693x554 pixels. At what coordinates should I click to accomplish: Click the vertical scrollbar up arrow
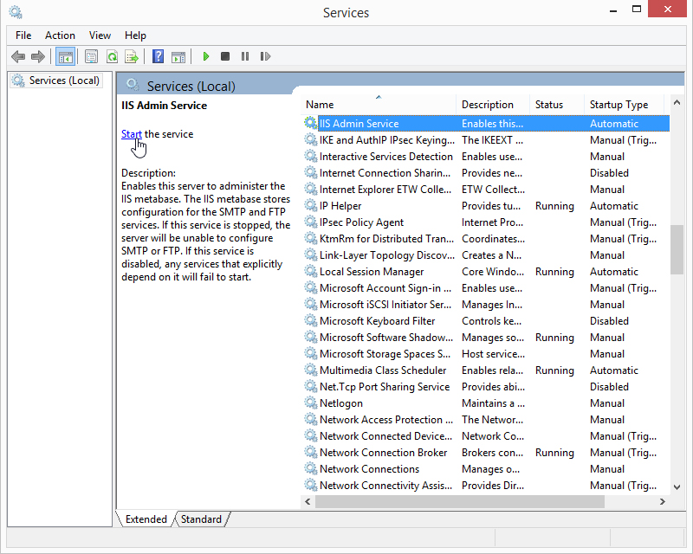tap(677, 102)
